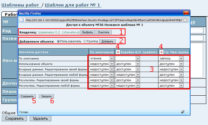Remove the Гр: Моя группа column
Image resolution: width=208 pixels, height=125 pixels.
tap(161, 52)
